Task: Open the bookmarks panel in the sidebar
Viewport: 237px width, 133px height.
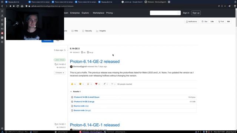Action: [2, 11]
